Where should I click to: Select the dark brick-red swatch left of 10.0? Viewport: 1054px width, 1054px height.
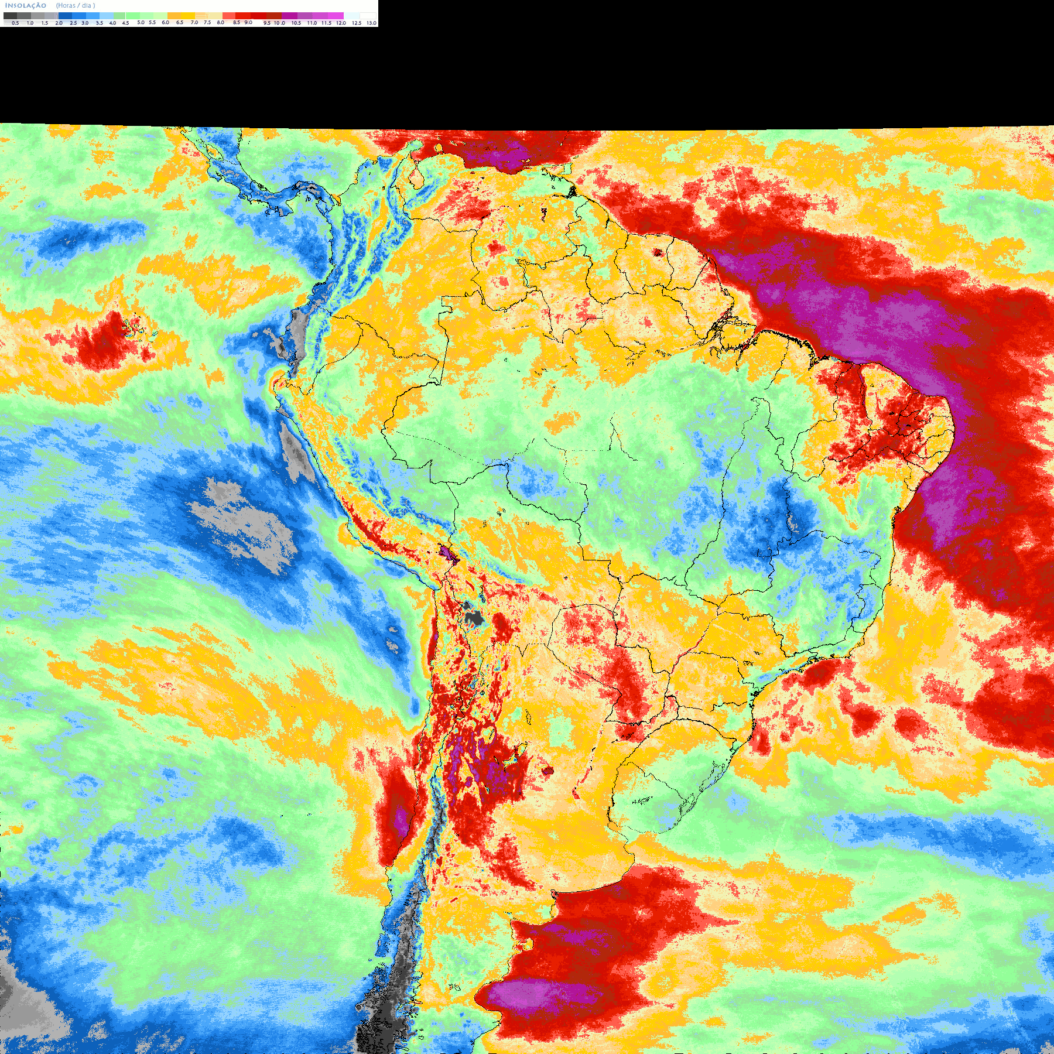(274, 16)
